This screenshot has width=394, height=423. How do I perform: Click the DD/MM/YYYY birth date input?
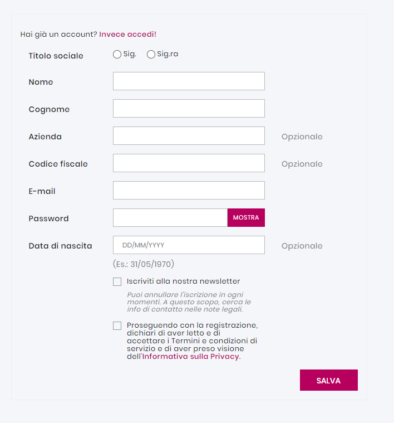tap(189, 245)
